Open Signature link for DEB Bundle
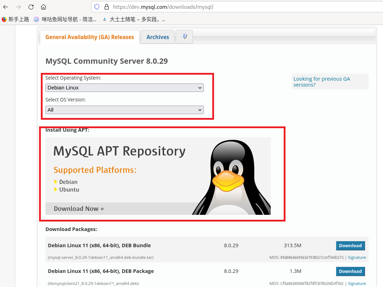Image resolution: width=383 pixels, height=287 pixels. [x=357, y=257]
